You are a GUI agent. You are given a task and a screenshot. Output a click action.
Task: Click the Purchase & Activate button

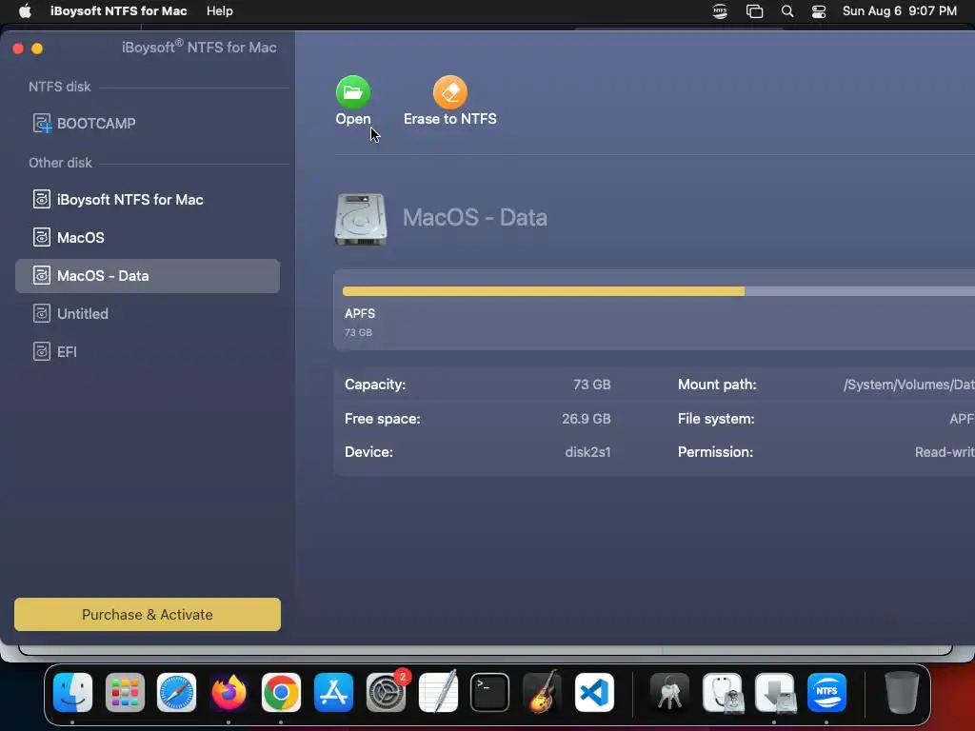pos(148,614)
